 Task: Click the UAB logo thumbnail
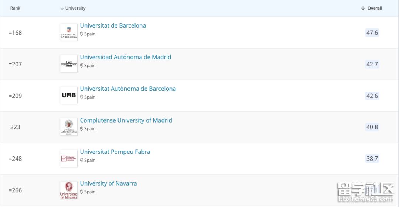(x=69, y=96)
